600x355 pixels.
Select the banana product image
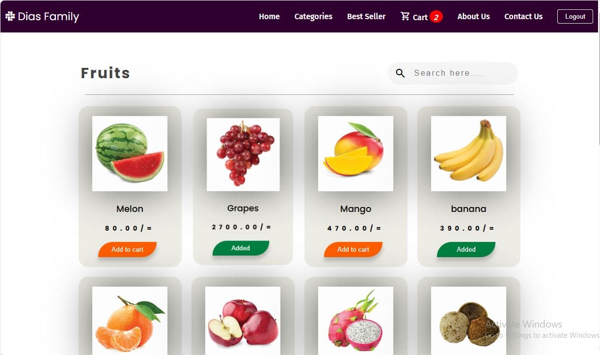[x=468, y=153]
